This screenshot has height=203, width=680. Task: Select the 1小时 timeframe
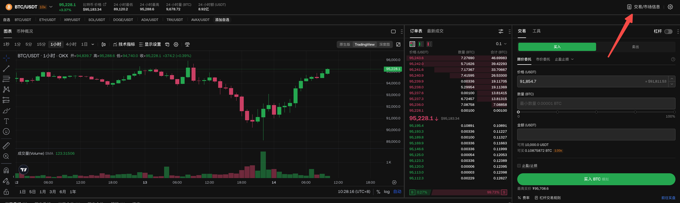click(x=56, y=45)
